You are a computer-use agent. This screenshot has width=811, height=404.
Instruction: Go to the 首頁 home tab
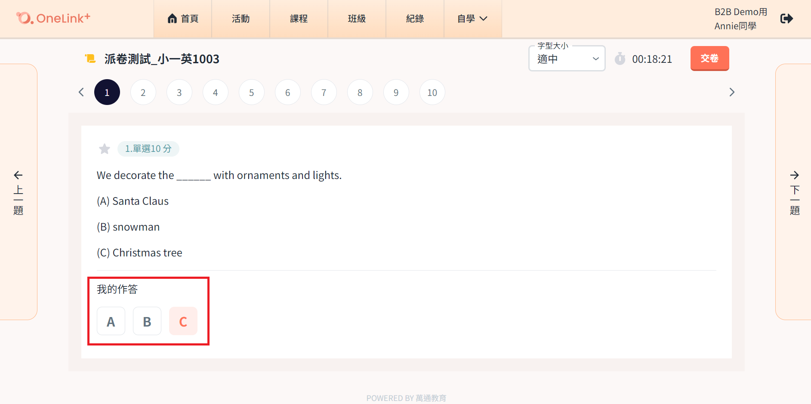(183, 19)
